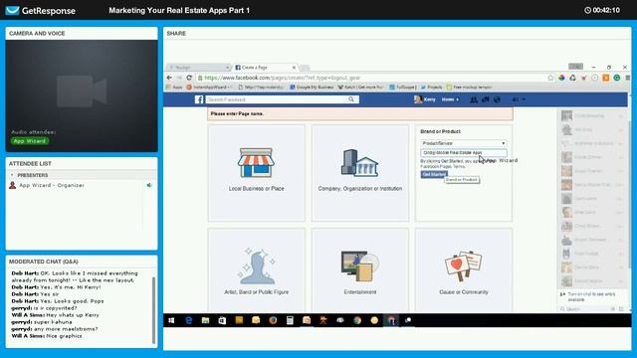637x358 pixels.
Task: Click the yellow smiley taskbar icon
Action: 374,320
